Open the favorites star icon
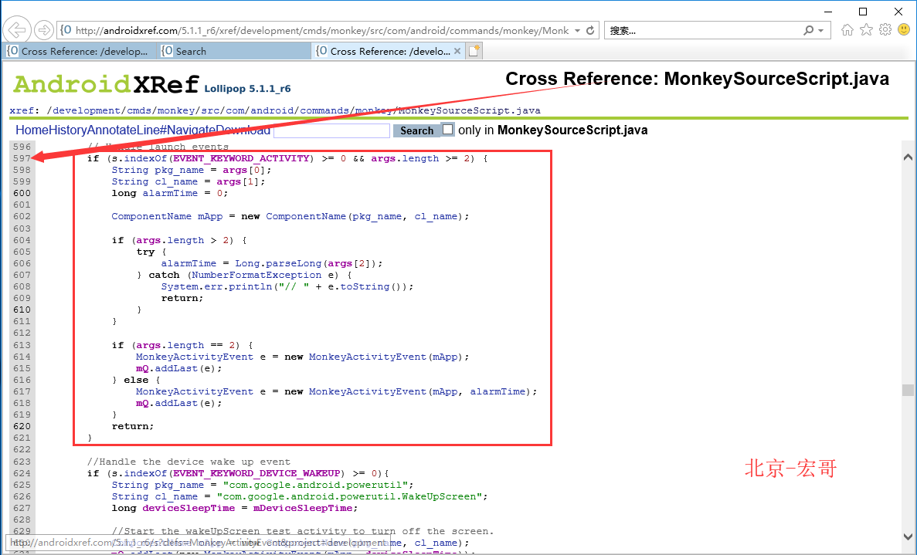Screen dimensions: 917x555 tap(866, 30)
